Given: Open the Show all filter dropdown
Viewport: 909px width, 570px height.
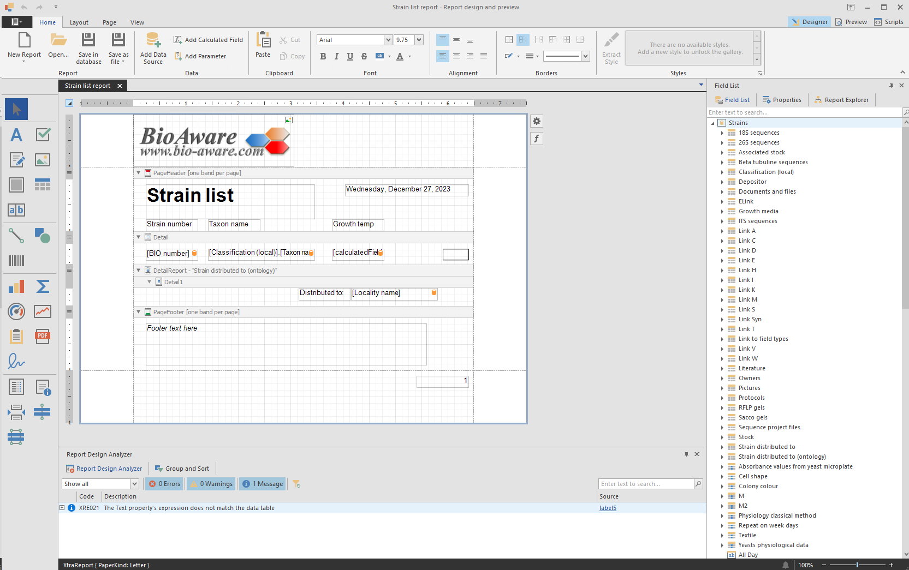Looking at the screenshot, I should point(135,483).
